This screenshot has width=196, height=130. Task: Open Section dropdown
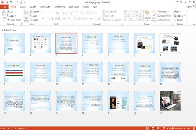(35, 20)
